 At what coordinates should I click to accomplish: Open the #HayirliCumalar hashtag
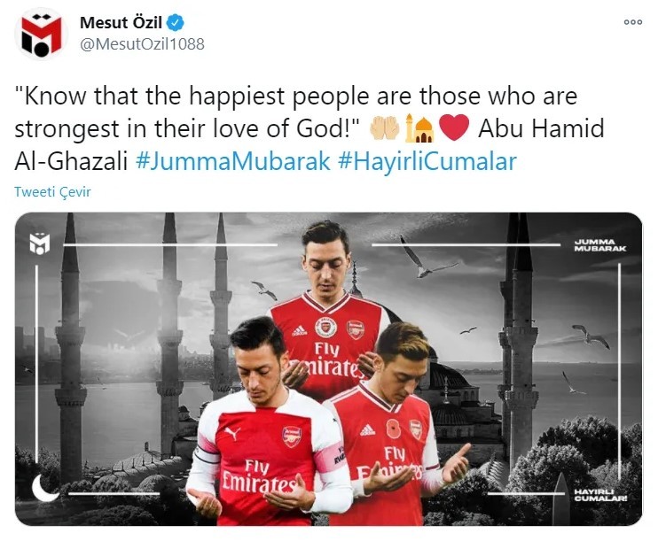427,161
